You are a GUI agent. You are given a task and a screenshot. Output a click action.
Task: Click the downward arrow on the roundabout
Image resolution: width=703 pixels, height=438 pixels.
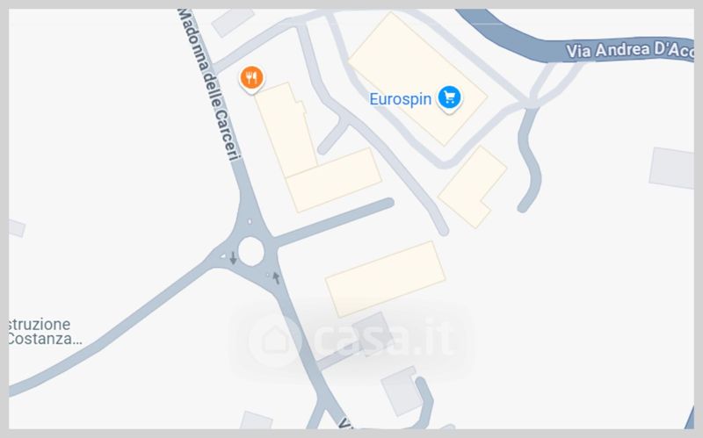[233, 258]
